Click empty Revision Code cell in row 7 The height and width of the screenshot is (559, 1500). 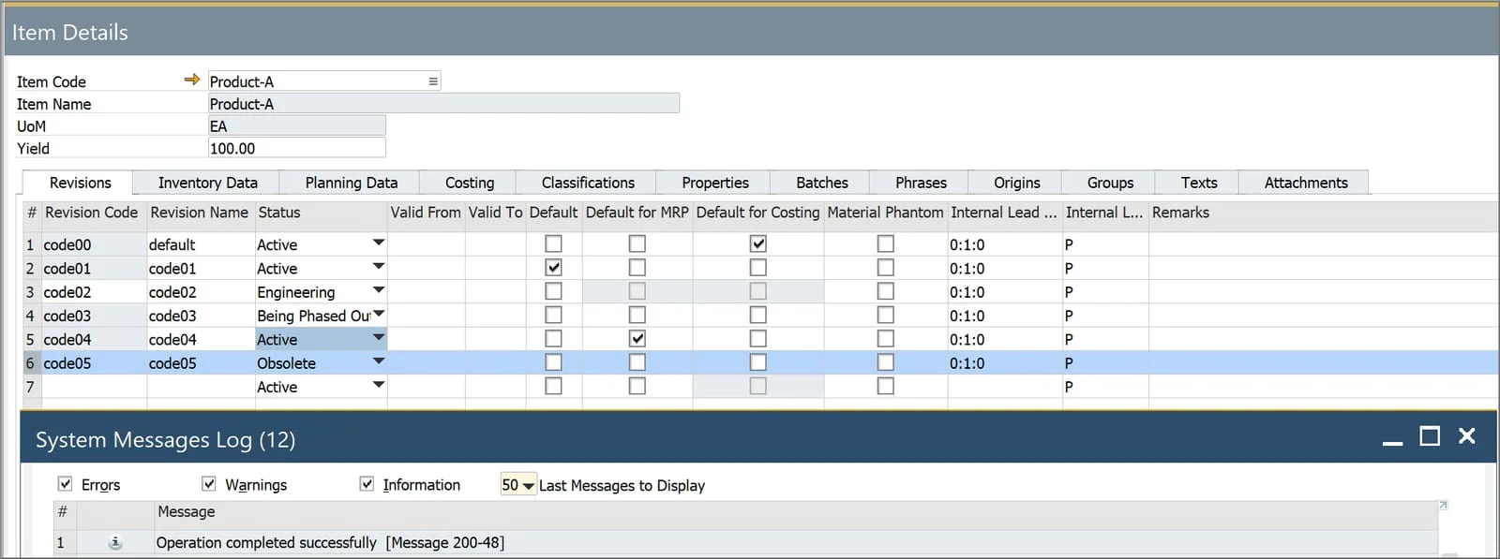(x=94, y=387)
